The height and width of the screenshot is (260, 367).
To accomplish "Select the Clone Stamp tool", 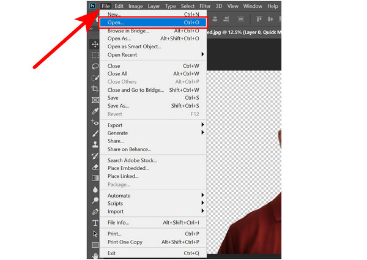I will [x=95, y=144].
